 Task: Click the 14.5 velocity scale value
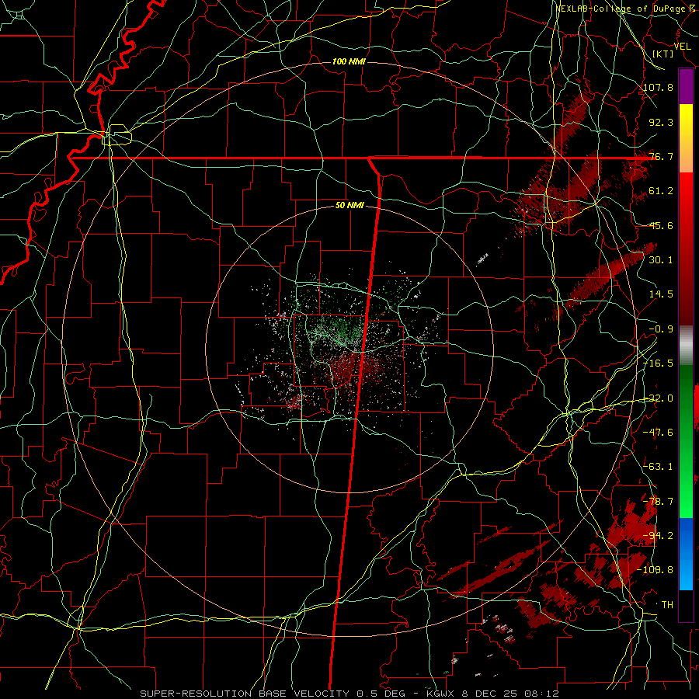pyautogui.click(x=661, y=294)
